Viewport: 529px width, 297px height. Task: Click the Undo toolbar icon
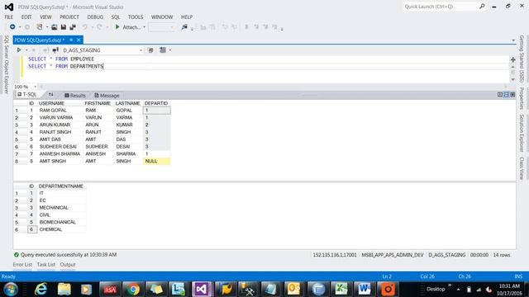[x=84, y=27]
